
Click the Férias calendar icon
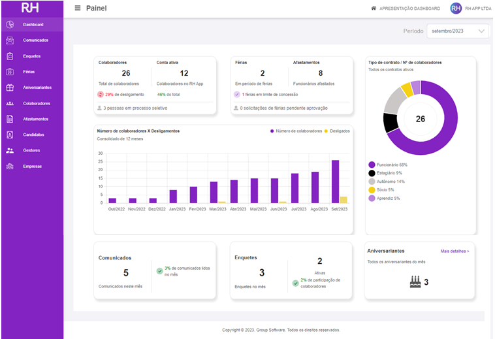click(x=10, y=72)
